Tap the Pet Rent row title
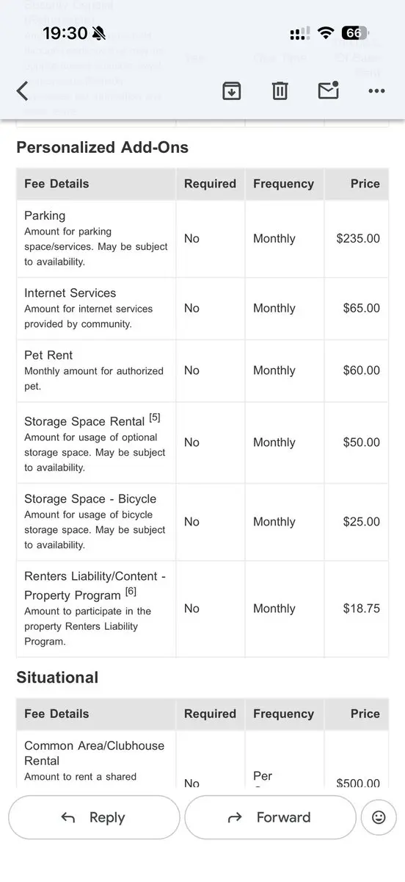The image size is (405, 882). (x=48, y=355)
